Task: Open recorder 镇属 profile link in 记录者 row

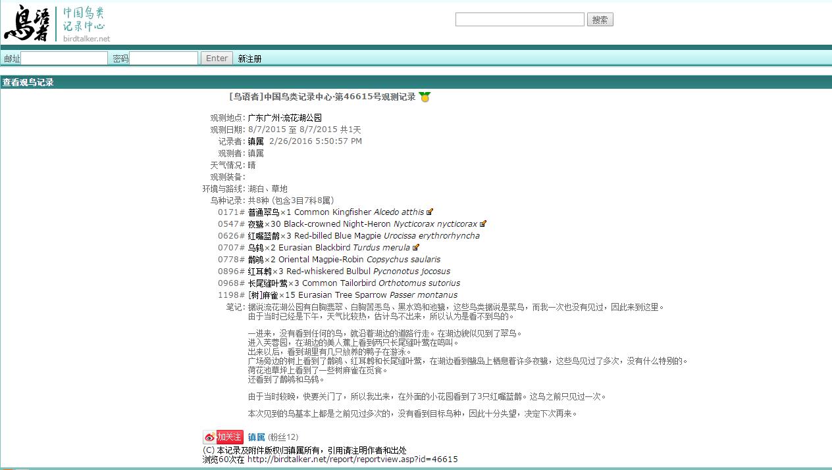Action: (255, 141)
